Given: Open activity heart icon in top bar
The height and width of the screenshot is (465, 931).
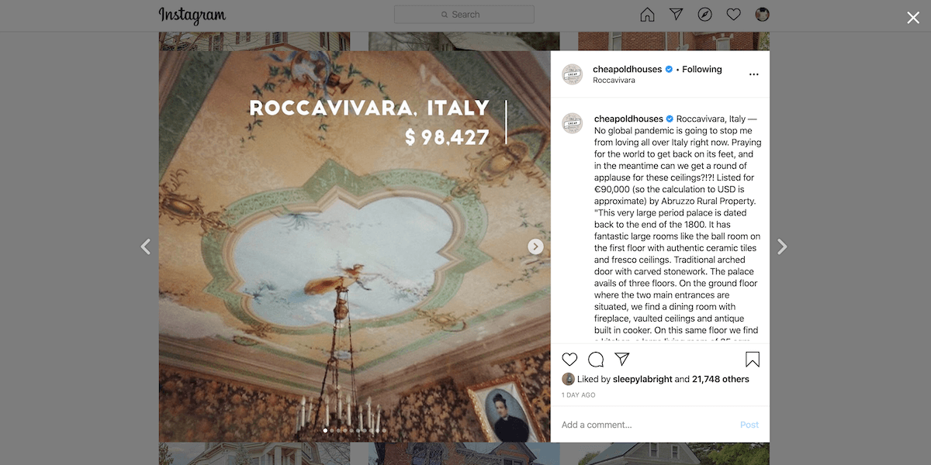Looking at the screenshot, I should click(733, 15).
